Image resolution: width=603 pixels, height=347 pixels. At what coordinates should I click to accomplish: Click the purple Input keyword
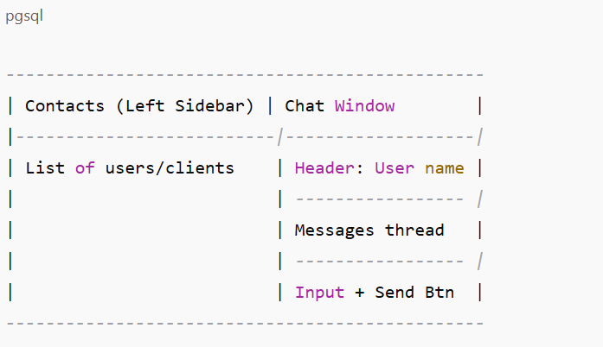(x=319, y=292)
